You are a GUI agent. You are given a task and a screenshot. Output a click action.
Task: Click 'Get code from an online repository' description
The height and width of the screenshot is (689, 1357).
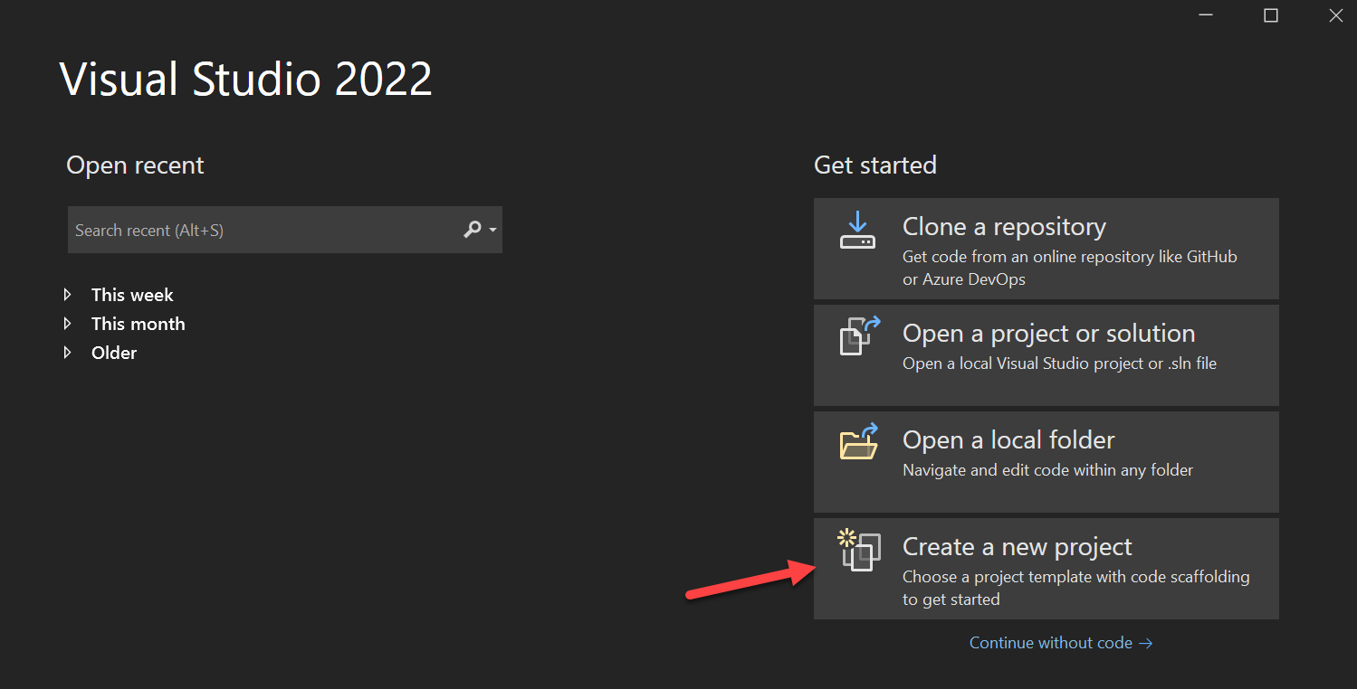click(x=1070, y=268)
